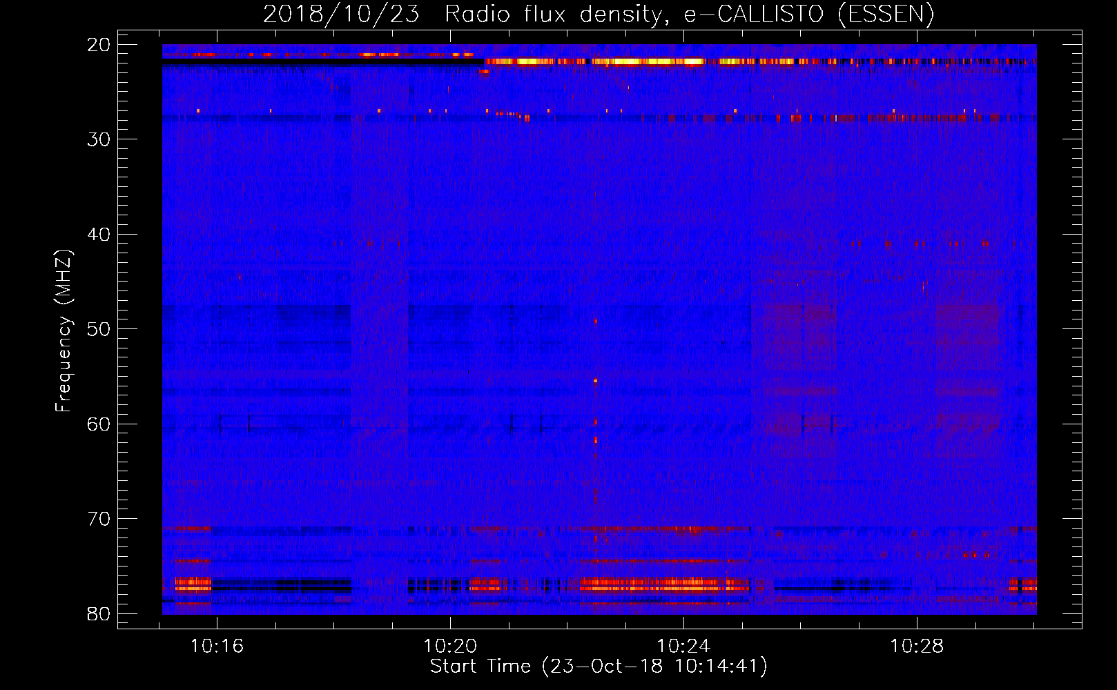Click the 20 MHz frequency tick label
Screen dimensions: 1117x690
point(99,45)
